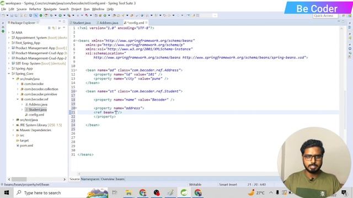
Task: Minimize the Package Explorer panel
Action: pos(60,21)
